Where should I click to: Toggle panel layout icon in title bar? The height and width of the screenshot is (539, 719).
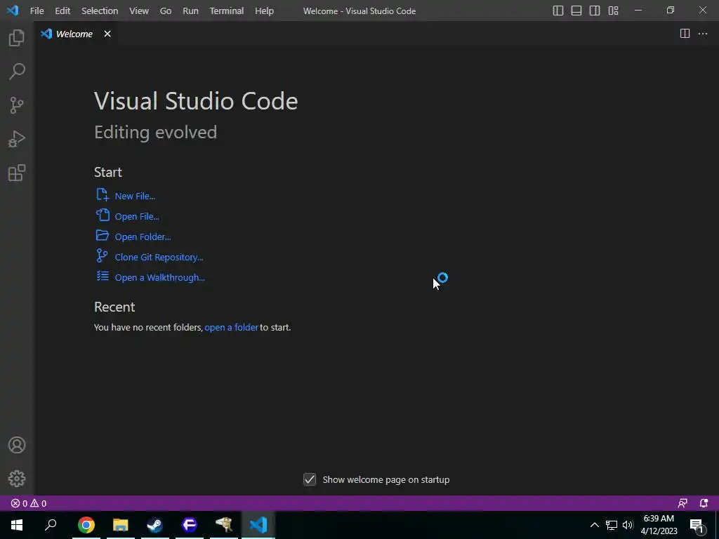tap(576, 11)
